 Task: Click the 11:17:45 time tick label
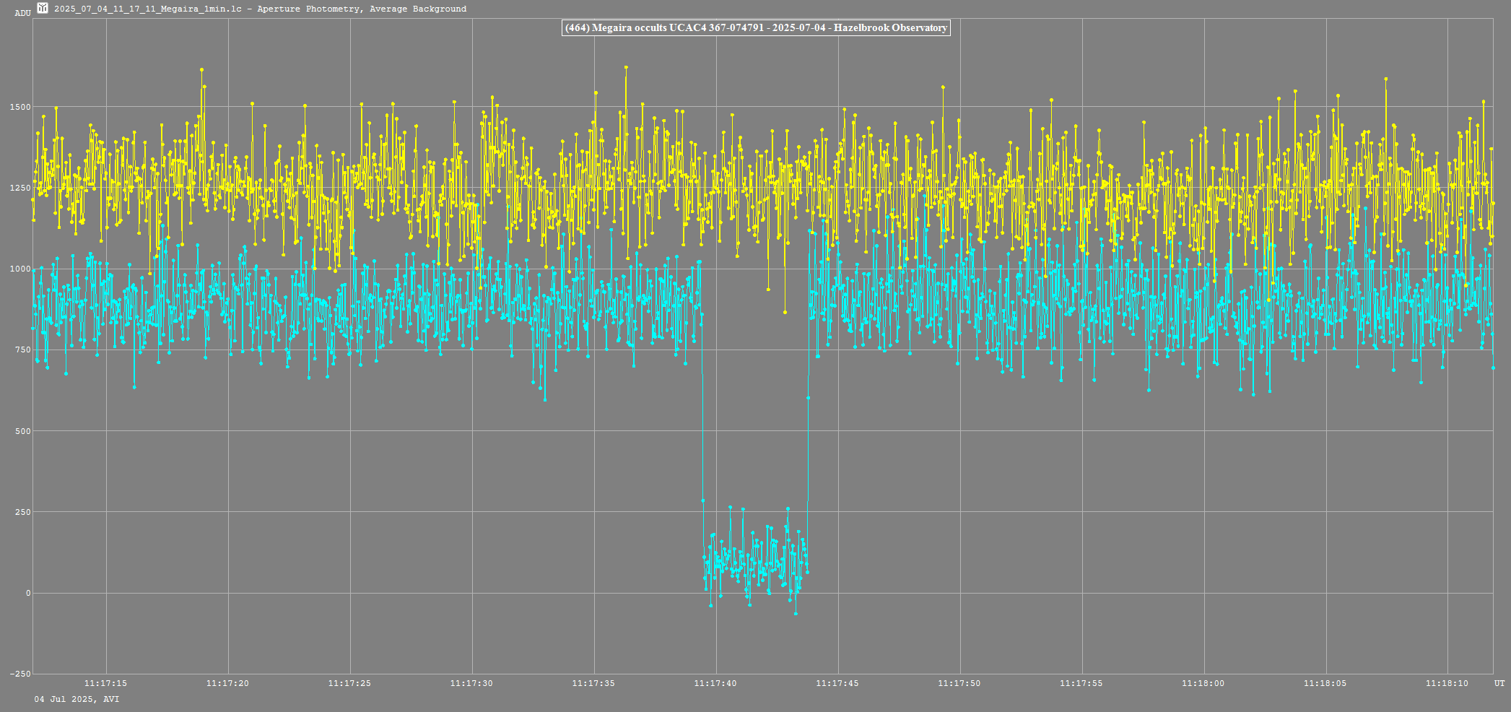[838, 683]
